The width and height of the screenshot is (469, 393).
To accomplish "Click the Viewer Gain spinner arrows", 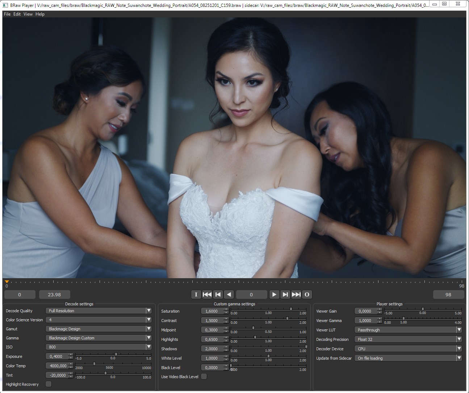I will (x=380, y=311).
